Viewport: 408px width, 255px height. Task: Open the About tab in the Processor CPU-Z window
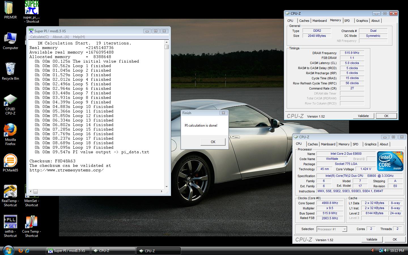click(384, 144)
